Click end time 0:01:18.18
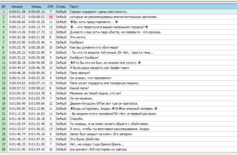 tap(36, 119)
